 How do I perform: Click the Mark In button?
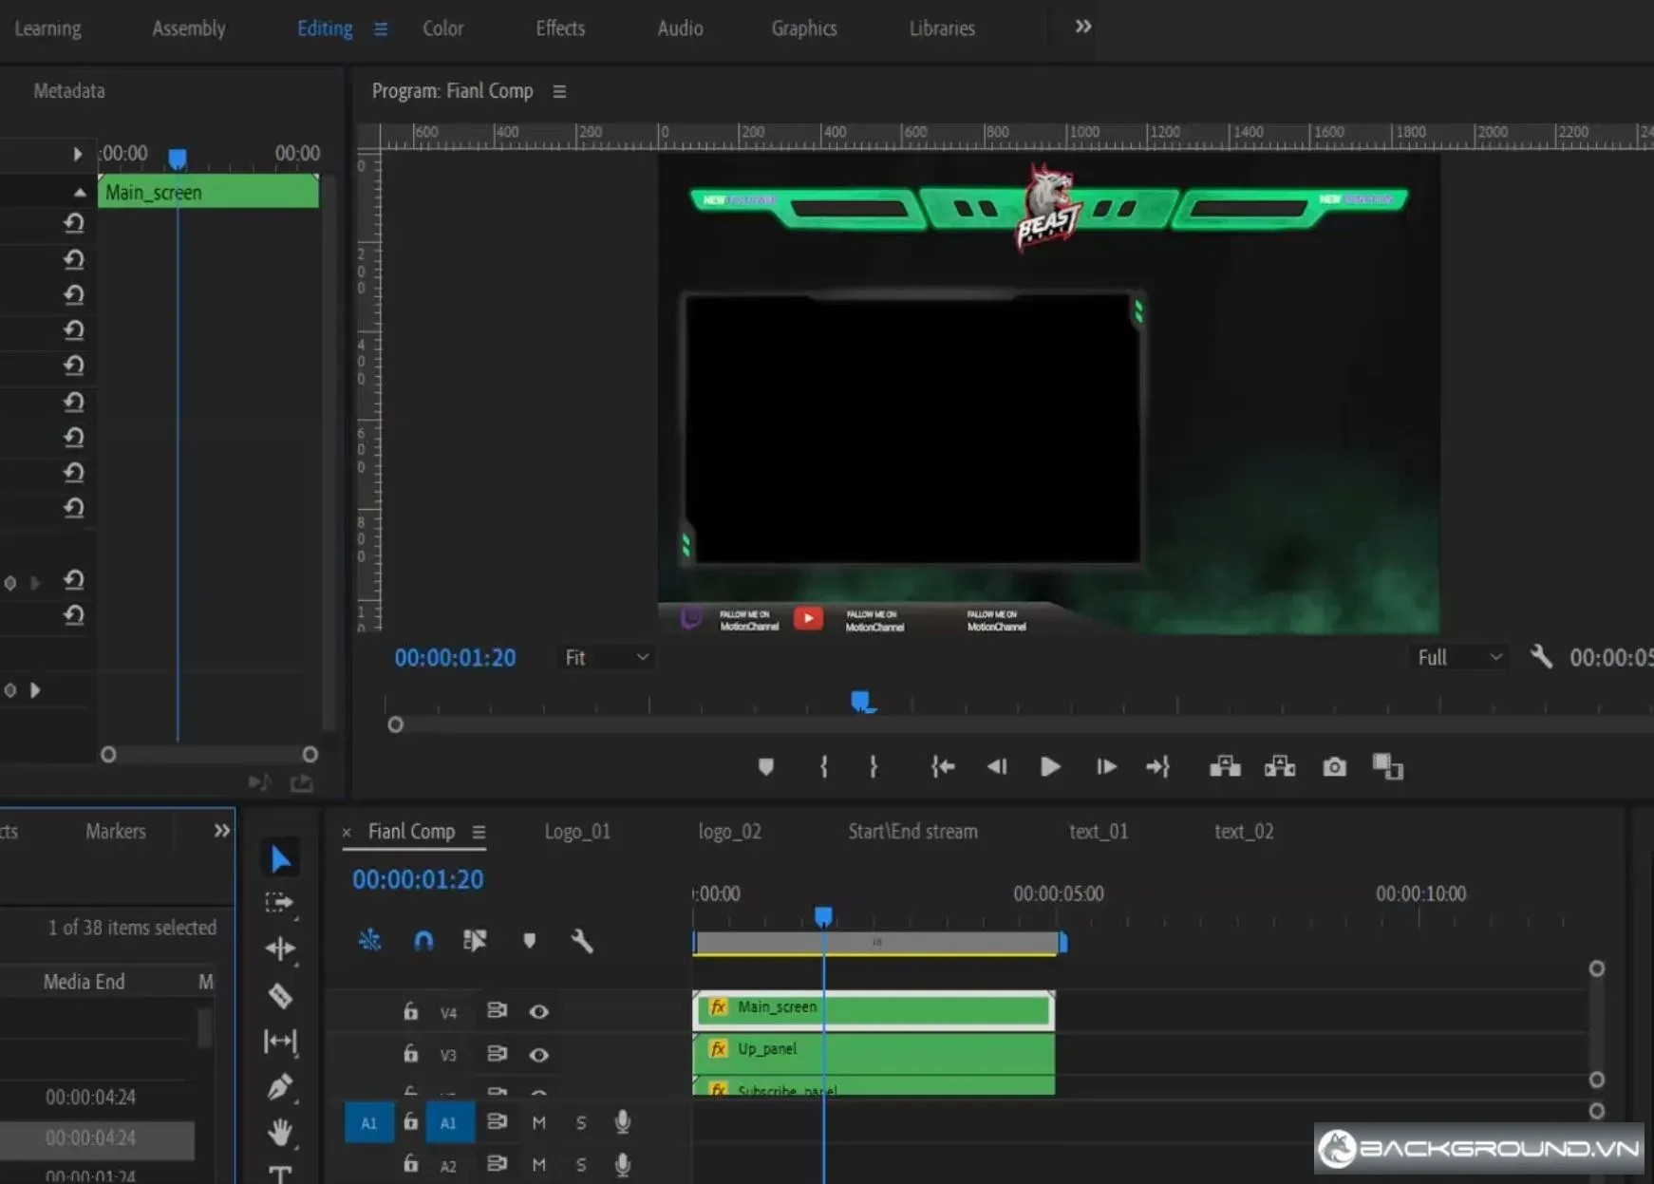pyautogui.click(x=823, y=767)
